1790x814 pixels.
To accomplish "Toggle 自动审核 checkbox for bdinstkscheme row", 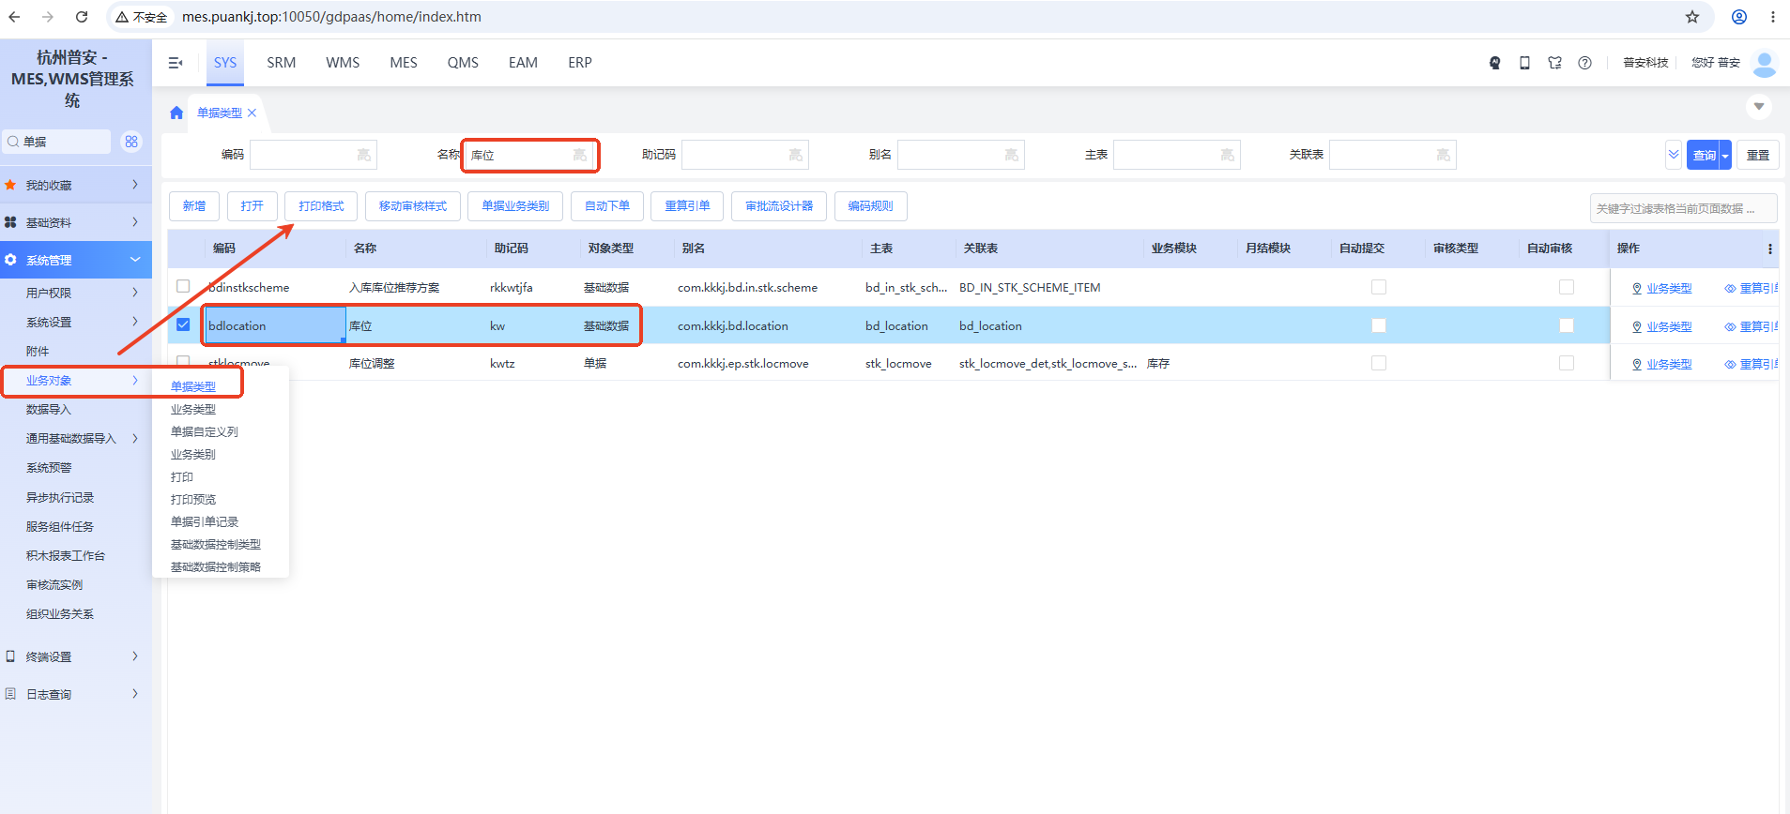I will tap(1566, 287).
